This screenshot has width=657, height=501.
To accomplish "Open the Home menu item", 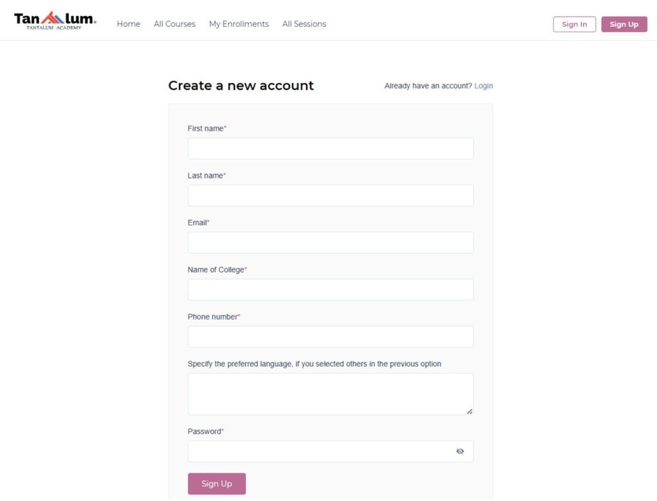I will [x=128, y=24].
